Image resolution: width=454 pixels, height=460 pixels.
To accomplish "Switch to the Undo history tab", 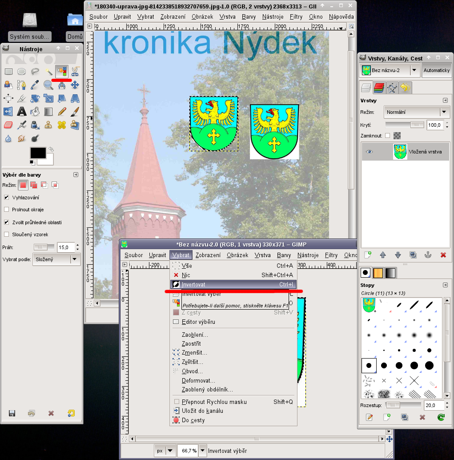I will click(x=405, y=88).
